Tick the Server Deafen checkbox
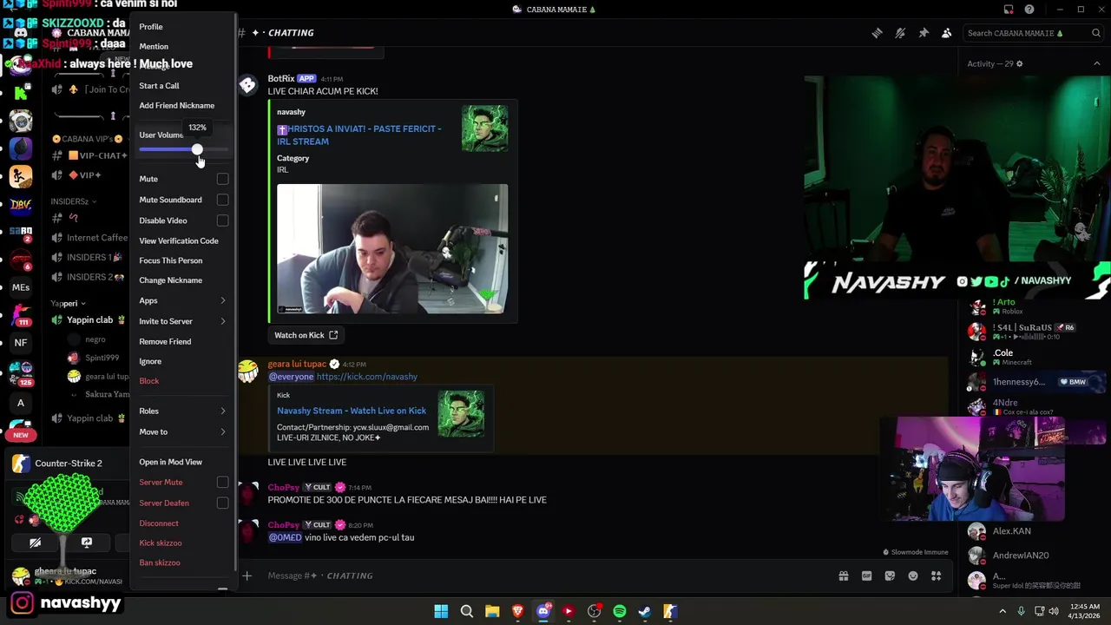This screenshot has height=625, width=1111. pos(222,503)
